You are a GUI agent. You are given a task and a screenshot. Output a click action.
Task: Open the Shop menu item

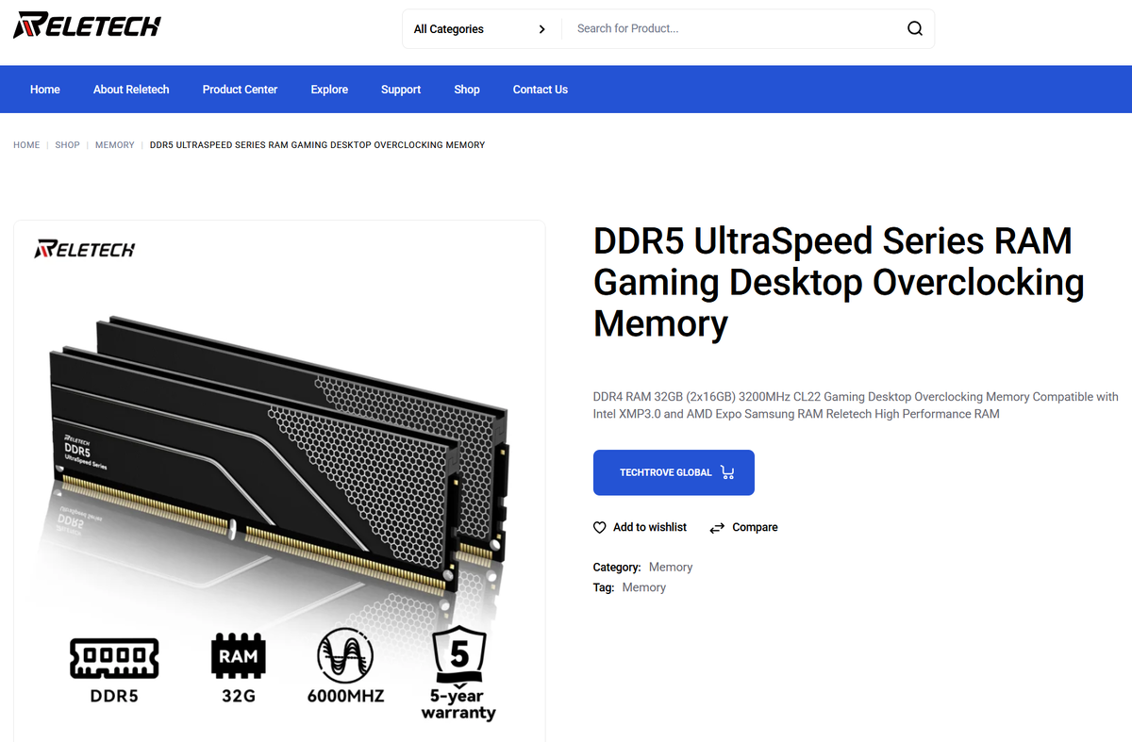point(467,90)
